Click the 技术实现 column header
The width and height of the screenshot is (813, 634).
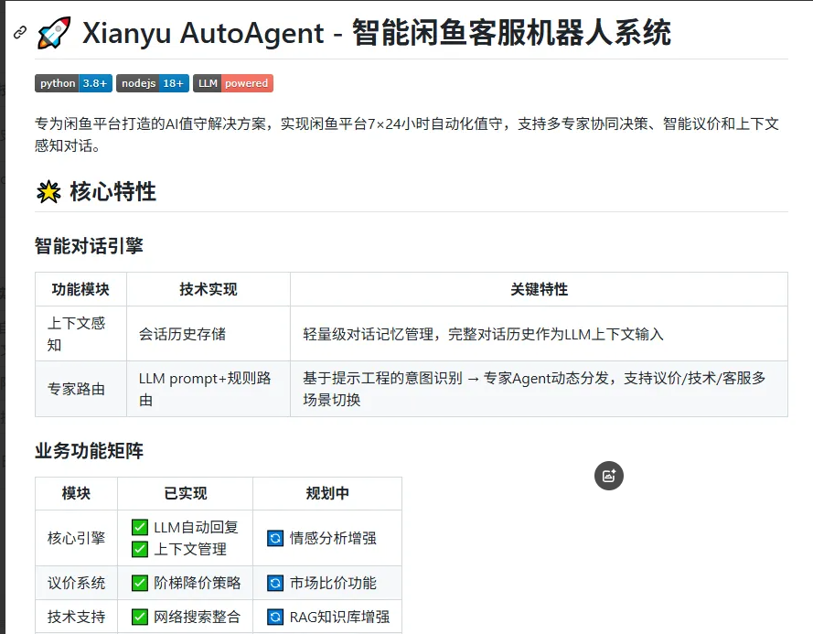click(x=209, y=289)
